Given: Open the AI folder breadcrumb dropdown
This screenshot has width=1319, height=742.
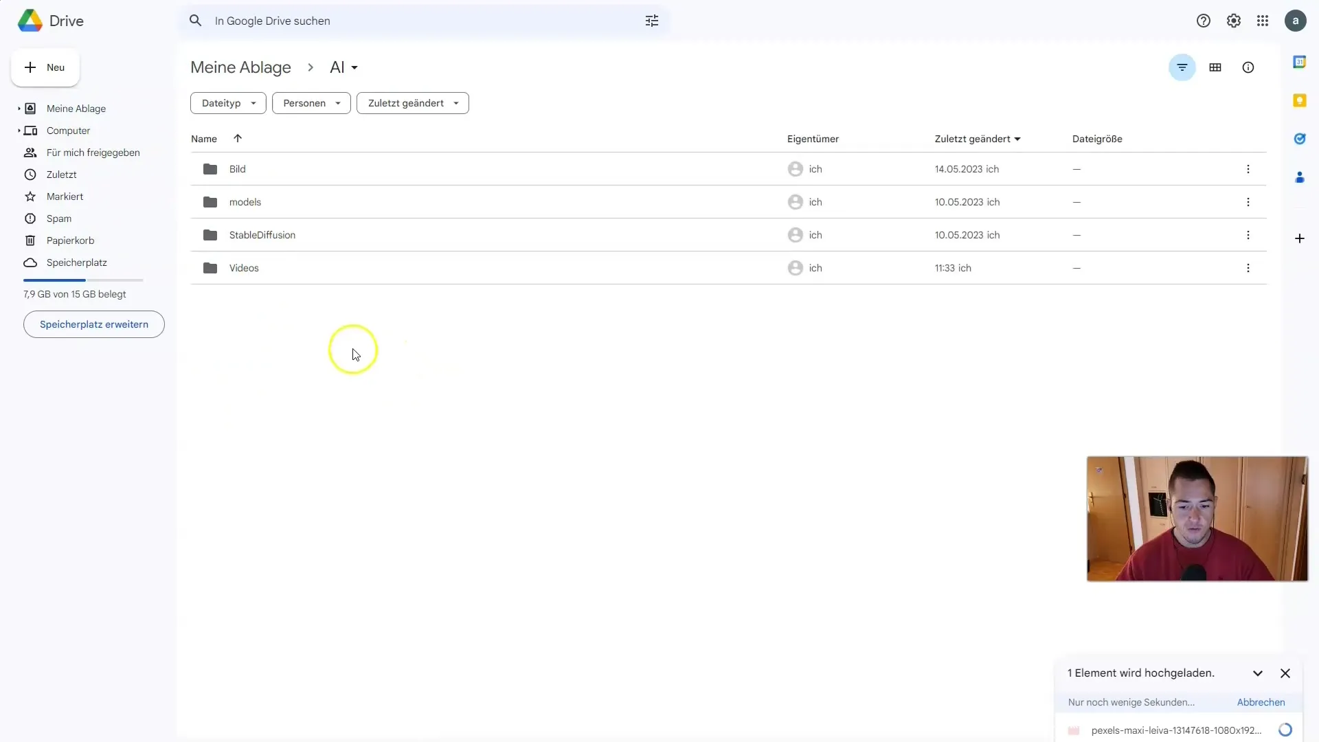Looking at the screenshot, I should tap(344, 67).
